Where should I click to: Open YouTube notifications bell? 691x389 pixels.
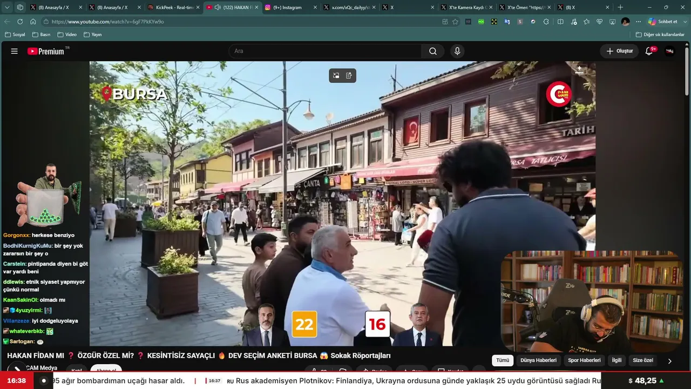[649, 51]
